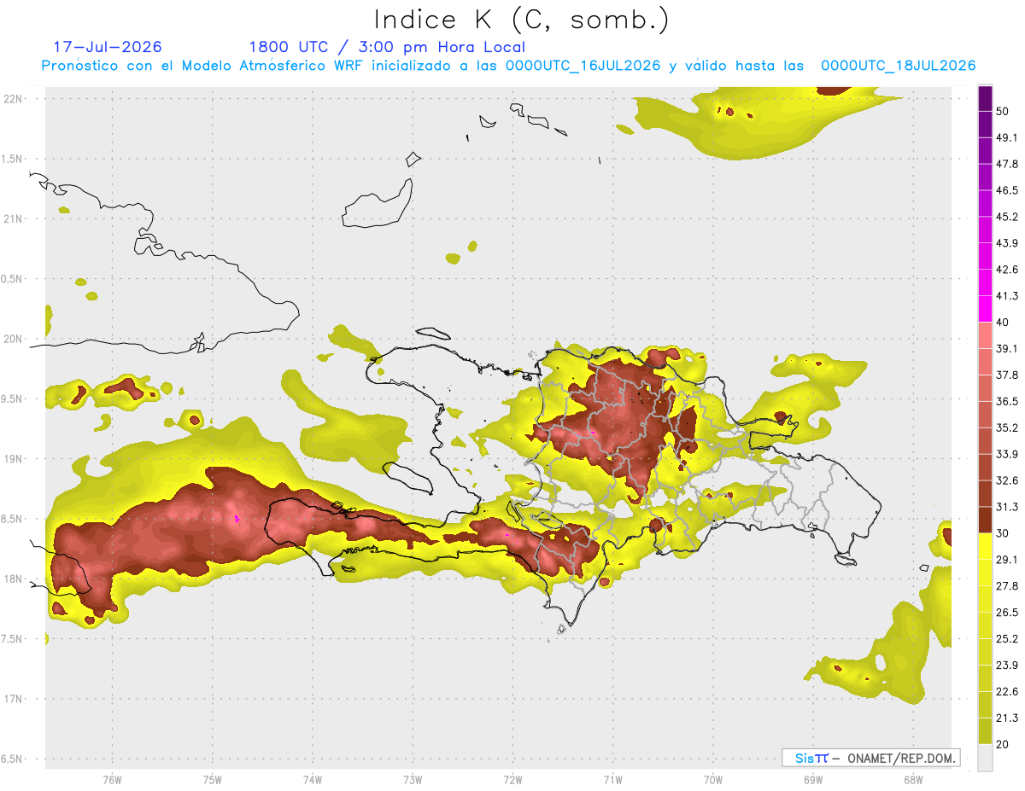Image resolution: width=1025 pixels, height=791 pixels.
Task: Click the '36.5' color scale value
Action: point(1007,401)
